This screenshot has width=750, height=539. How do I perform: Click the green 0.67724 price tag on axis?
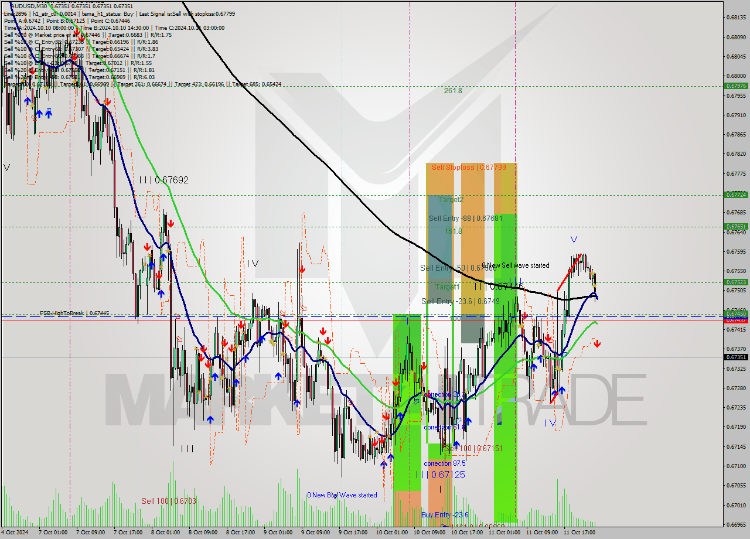pyautogui.click(x=736, y=195)
